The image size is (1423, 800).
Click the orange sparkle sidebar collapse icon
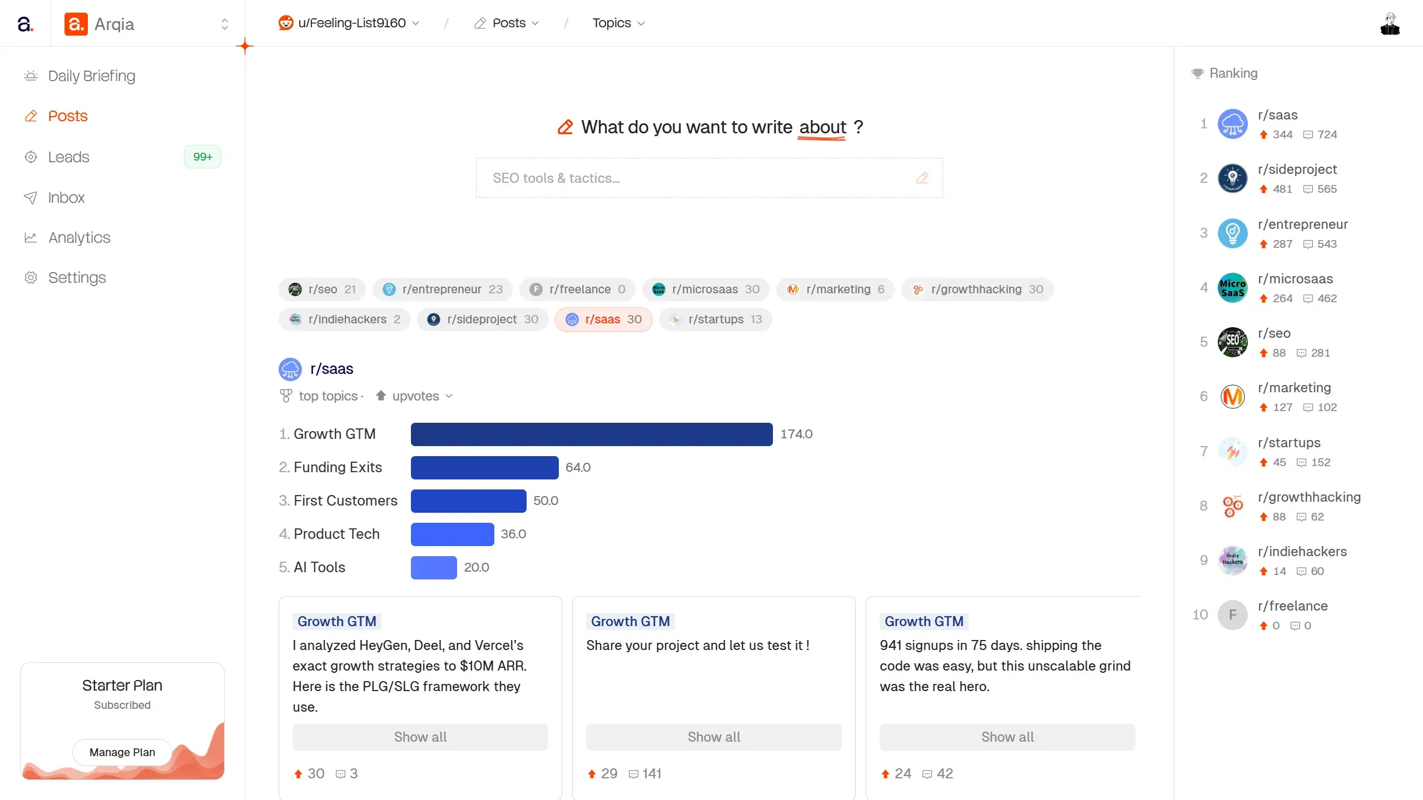click(245, 46)
